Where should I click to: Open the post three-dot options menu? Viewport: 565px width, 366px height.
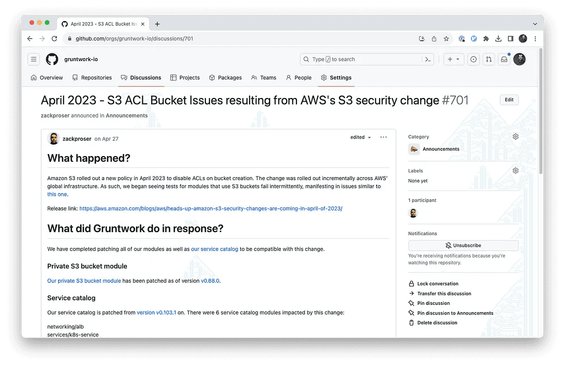click(x=383, y=137)
